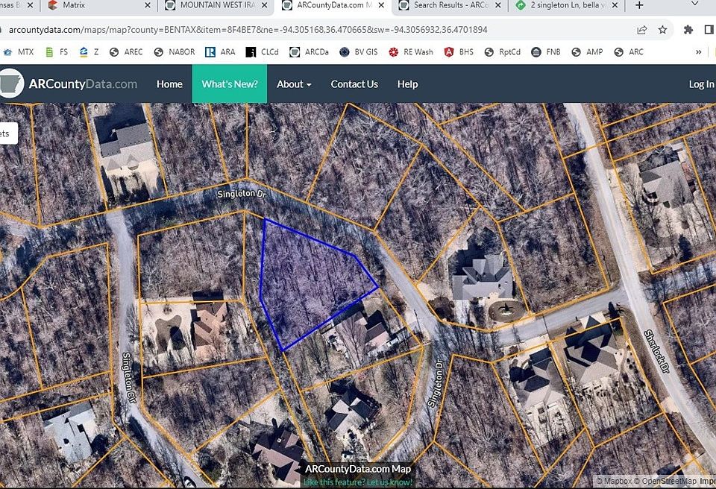Open the AMP bookmark
Screen dimensions: 716x489
coord(587,52)
